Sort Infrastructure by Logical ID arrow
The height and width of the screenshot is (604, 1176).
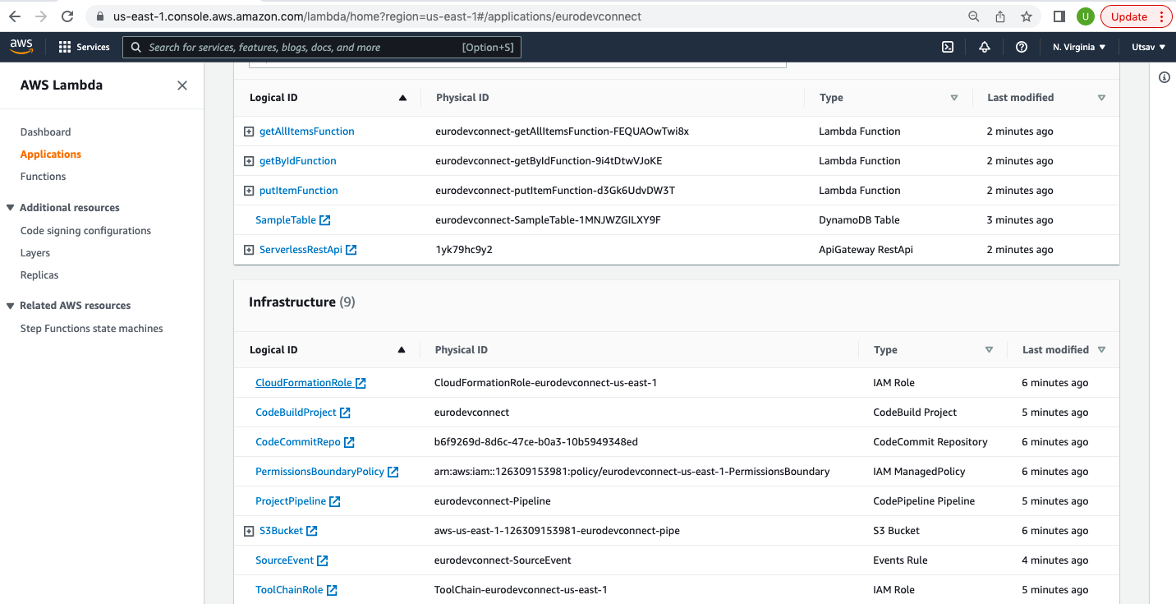click(402, 350)
